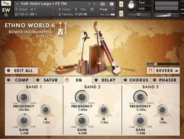This screenshot has width=184, height=139.
Task: Click Band 2 frequency value 1.4khz
Action: 83,110
